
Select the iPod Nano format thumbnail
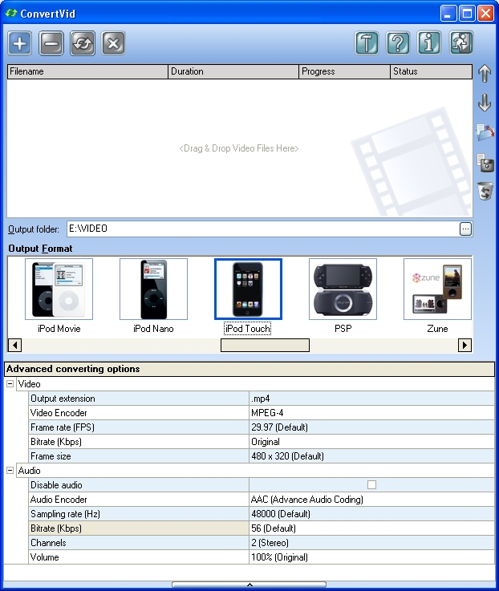[x=153, y=289]
